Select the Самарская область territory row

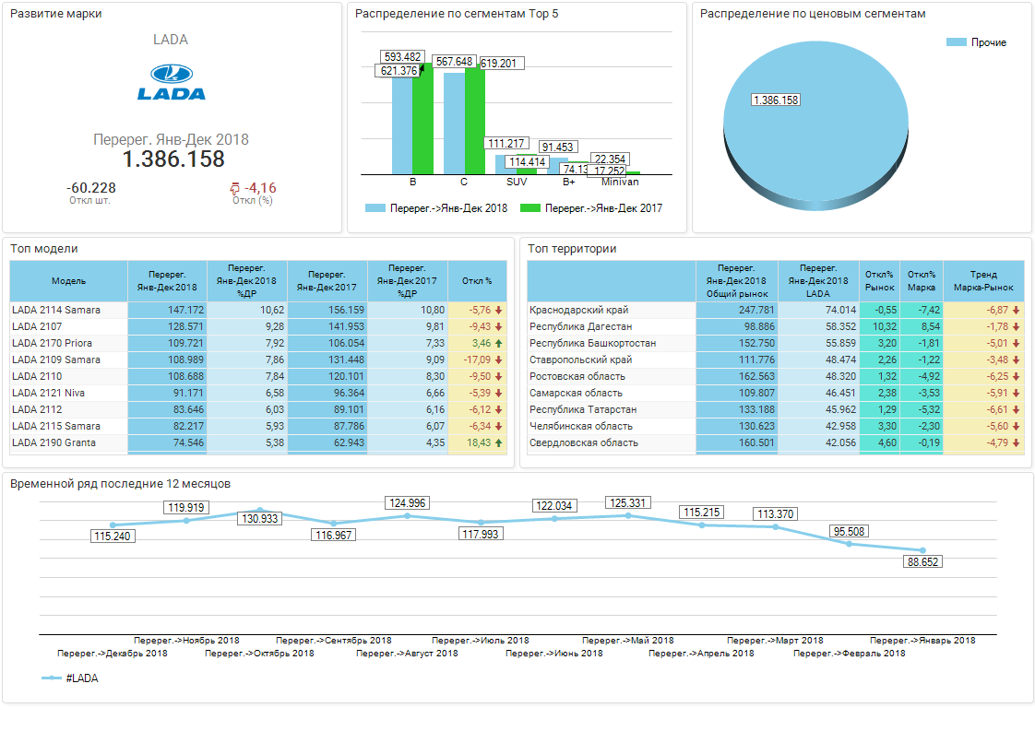[576, 393]
